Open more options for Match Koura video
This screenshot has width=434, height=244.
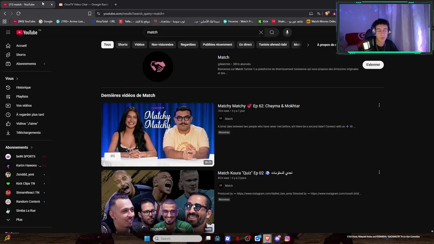[x=379, y=172]
